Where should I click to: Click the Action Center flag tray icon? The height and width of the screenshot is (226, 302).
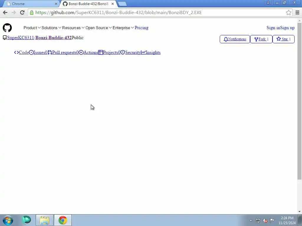(272, 220)
